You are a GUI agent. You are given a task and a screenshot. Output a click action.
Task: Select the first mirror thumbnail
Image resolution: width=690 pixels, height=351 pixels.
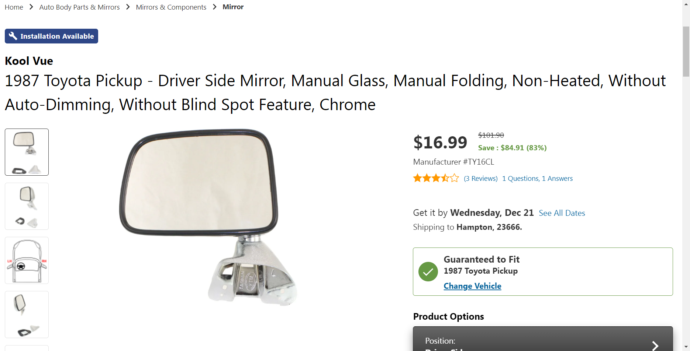pyautogui.click(x=27, y=152)
